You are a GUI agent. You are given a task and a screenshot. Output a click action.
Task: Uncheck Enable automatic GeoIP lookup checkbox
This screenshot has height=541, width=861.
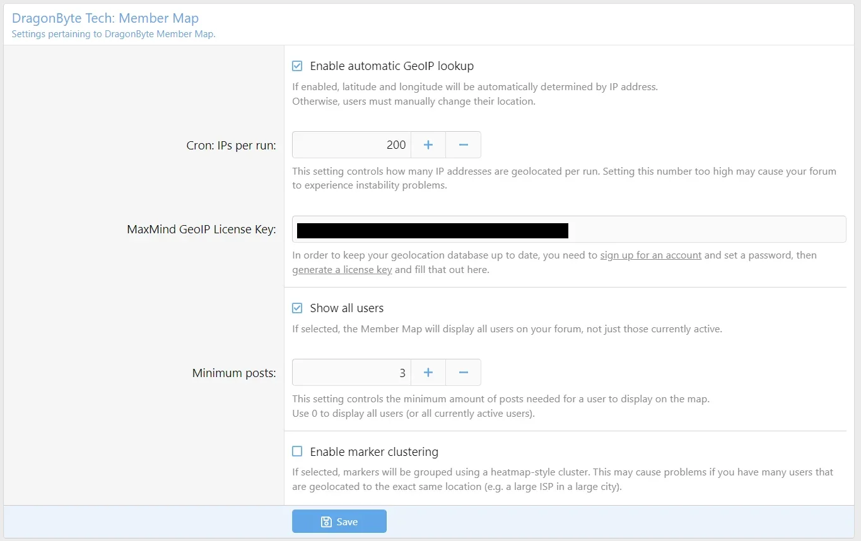[297, 66]
